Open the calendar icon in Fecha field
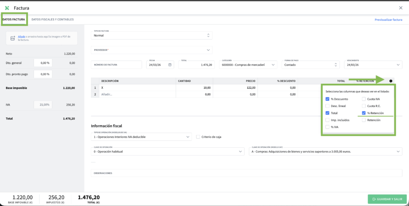The width and height of the screenshot is (409, 206). click(170, 65)
